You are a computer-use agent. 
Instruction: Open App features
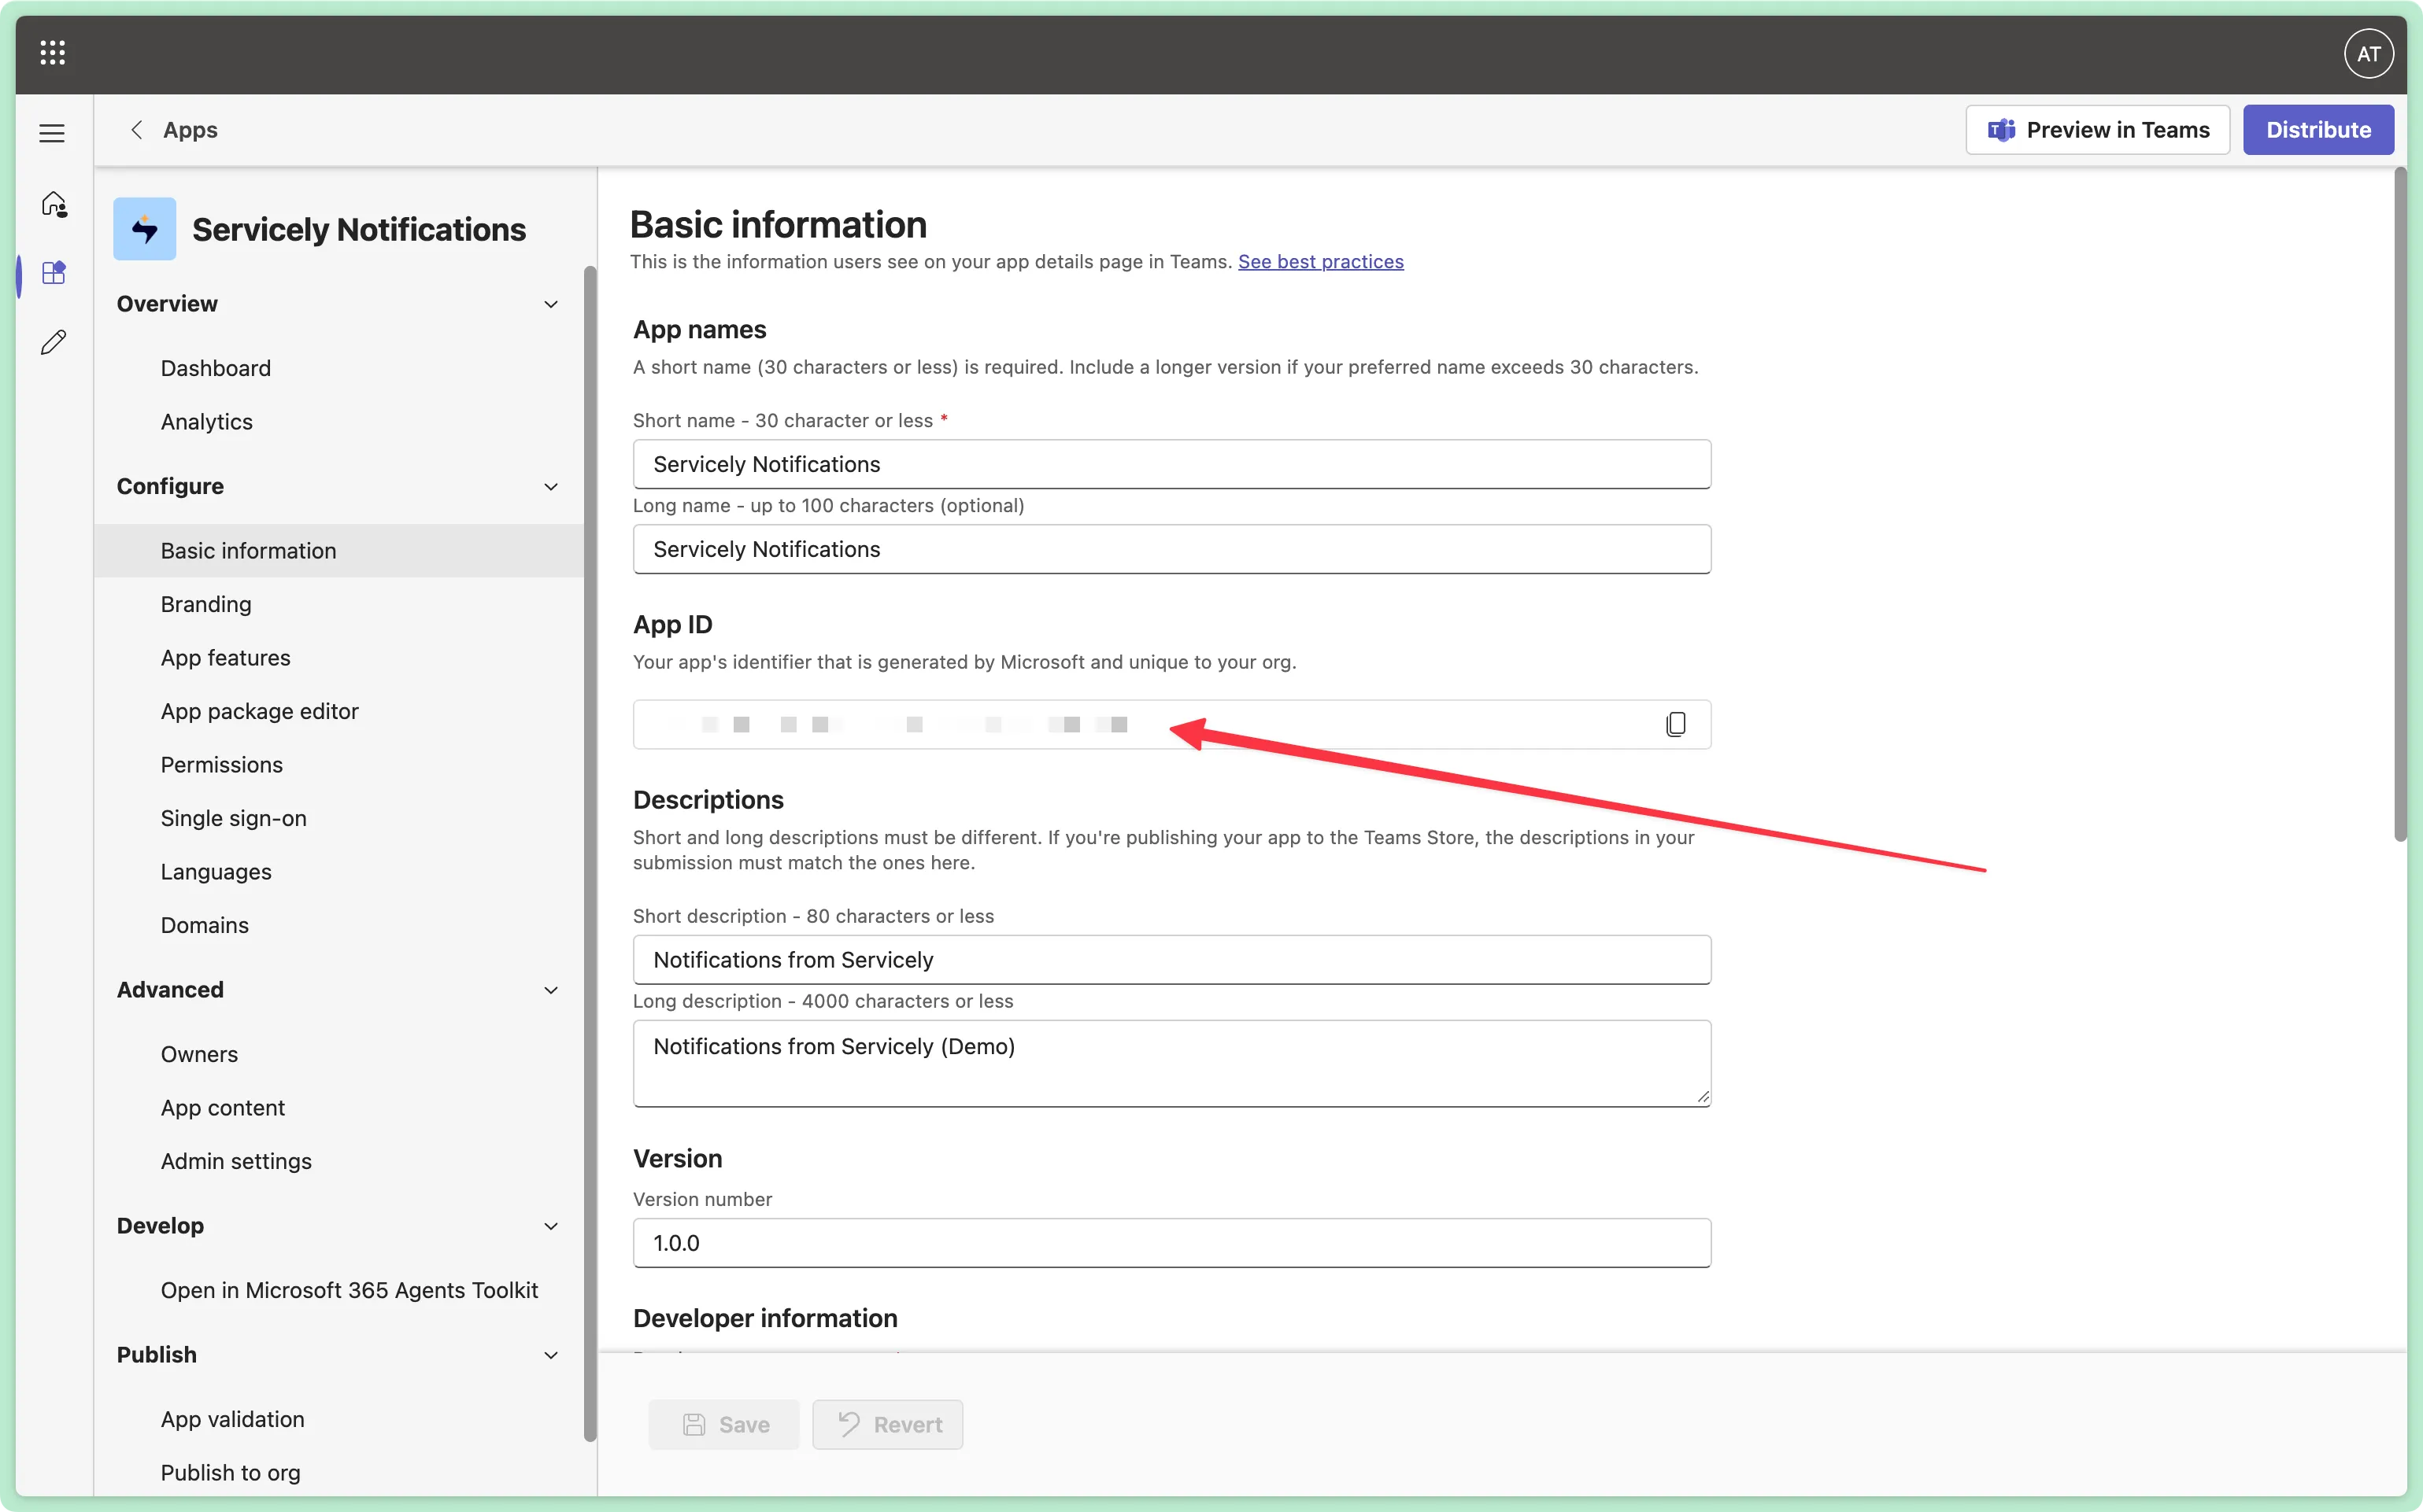[226, 658]
